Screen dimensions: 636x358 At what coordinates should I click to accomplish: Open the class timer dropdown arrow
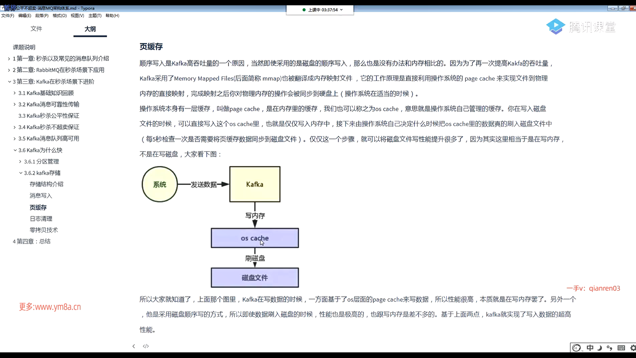click(341, 10)
